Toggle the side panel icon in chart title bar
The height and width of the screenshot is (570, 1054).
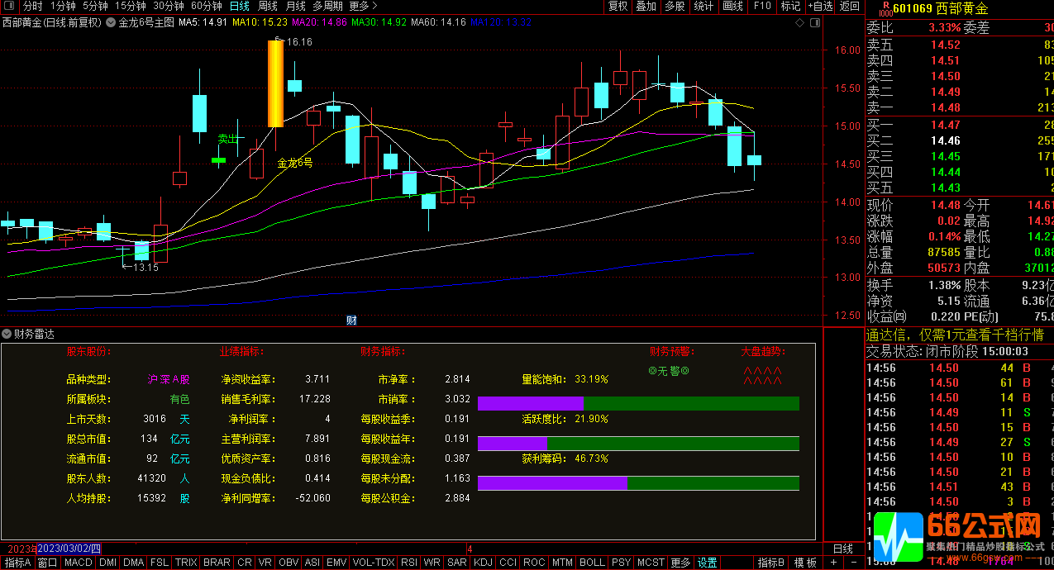[814, 23]
